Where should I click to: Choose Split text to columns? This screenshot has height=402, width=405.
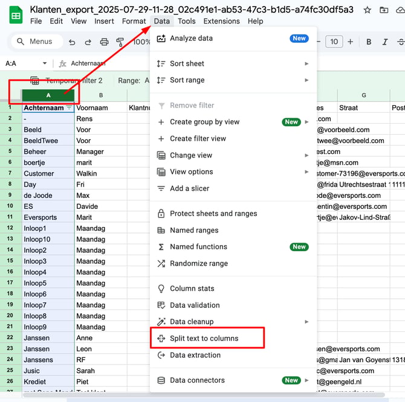click(233, 338)
